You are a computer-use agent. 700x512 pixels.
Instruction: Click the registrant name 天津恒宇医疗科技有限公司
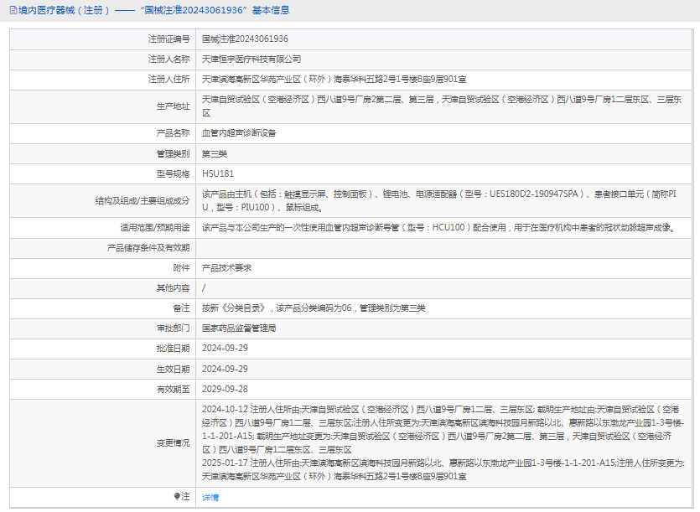coord(251,59)
